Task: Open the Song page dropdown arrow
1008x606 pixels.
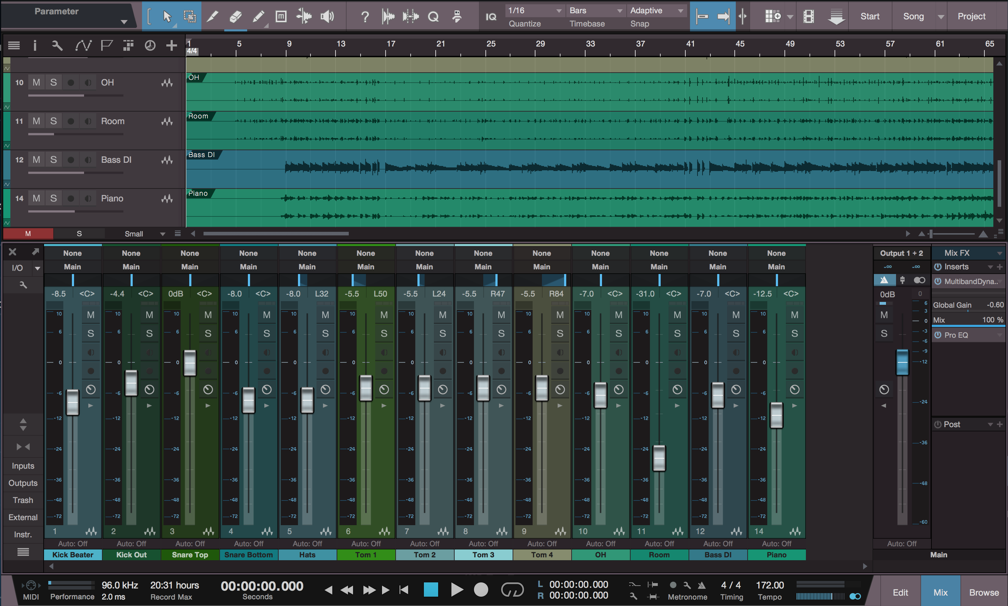Action: coord(941,17)
